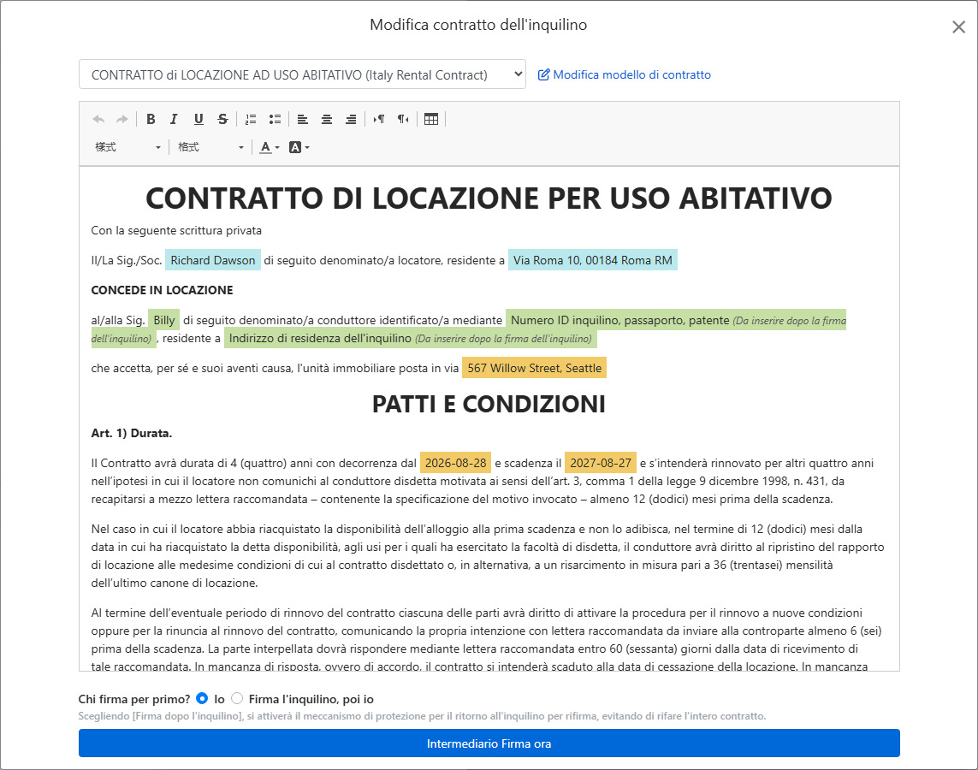Align text to the left

click(x=303, y=119)
